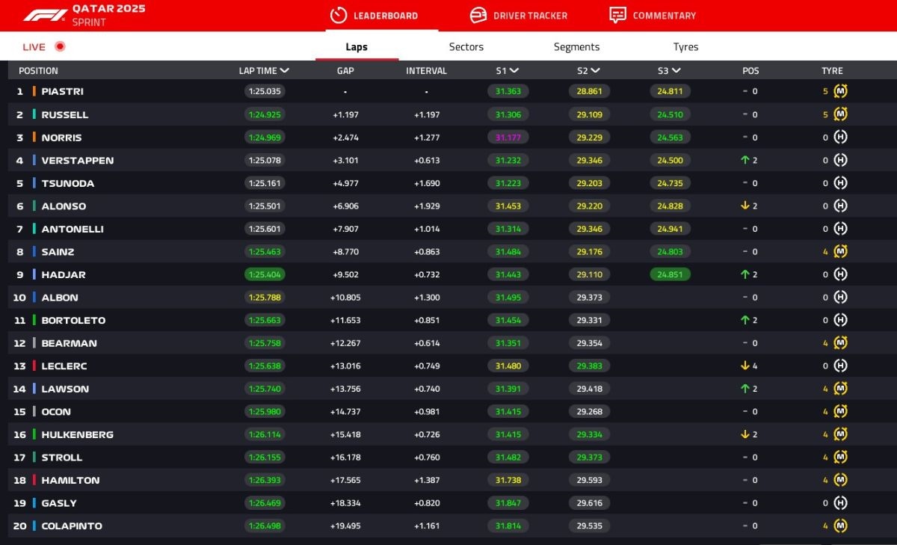Click Norris's hard tyre icon
This screenshot has height=545, width=897.
[840, 138]
